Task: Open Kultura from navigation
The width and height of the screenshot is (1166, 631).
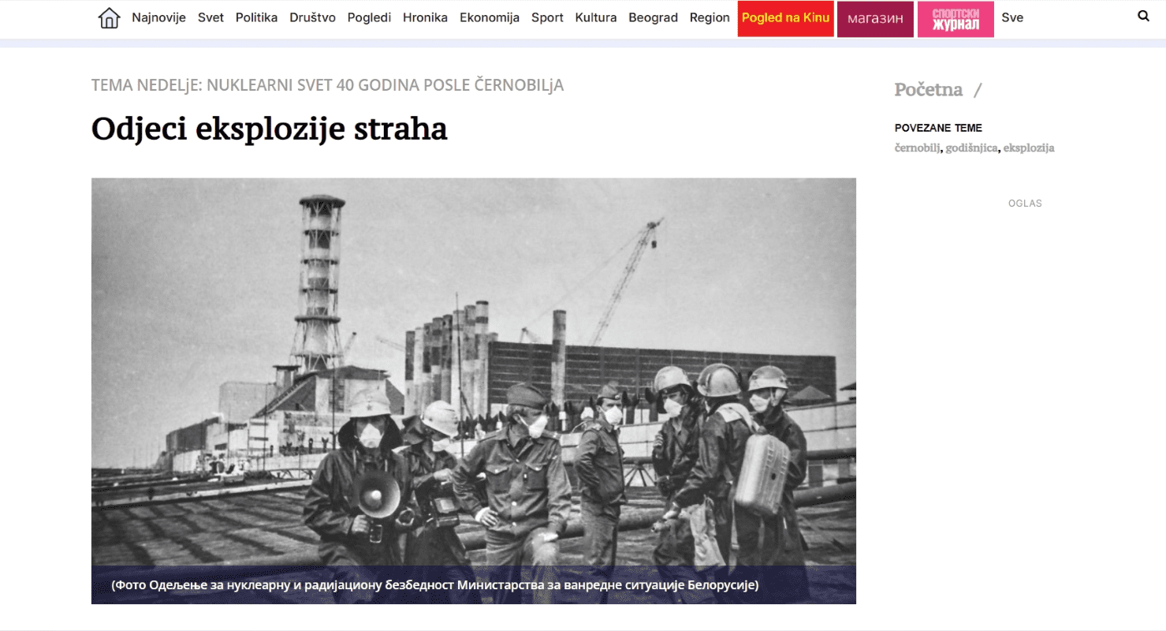Action: [596, 17]
